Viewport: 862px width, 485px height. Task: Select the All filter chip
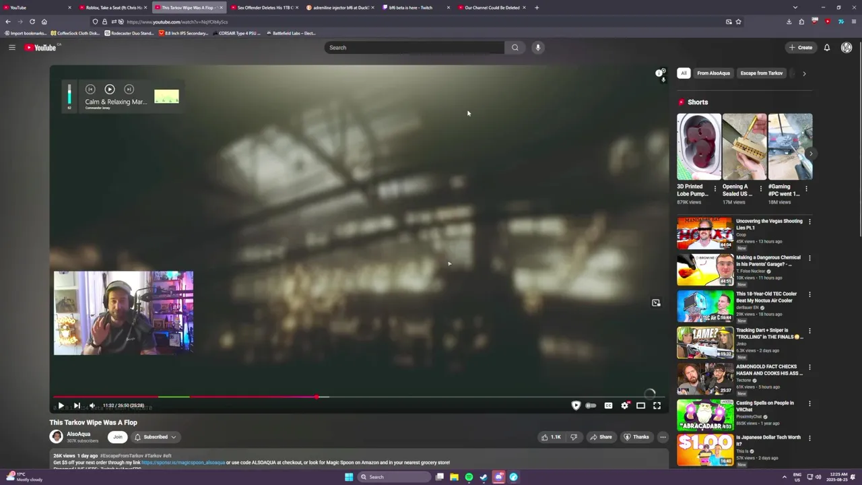pos(684,73)
